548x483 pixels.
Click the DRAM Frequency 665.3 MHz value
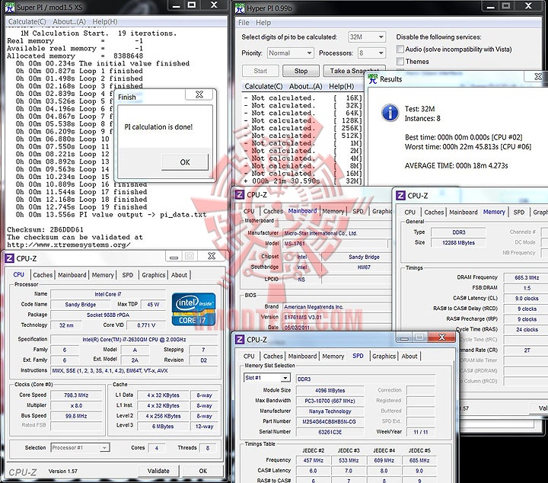pyautogui.click(x=527, y=278)
